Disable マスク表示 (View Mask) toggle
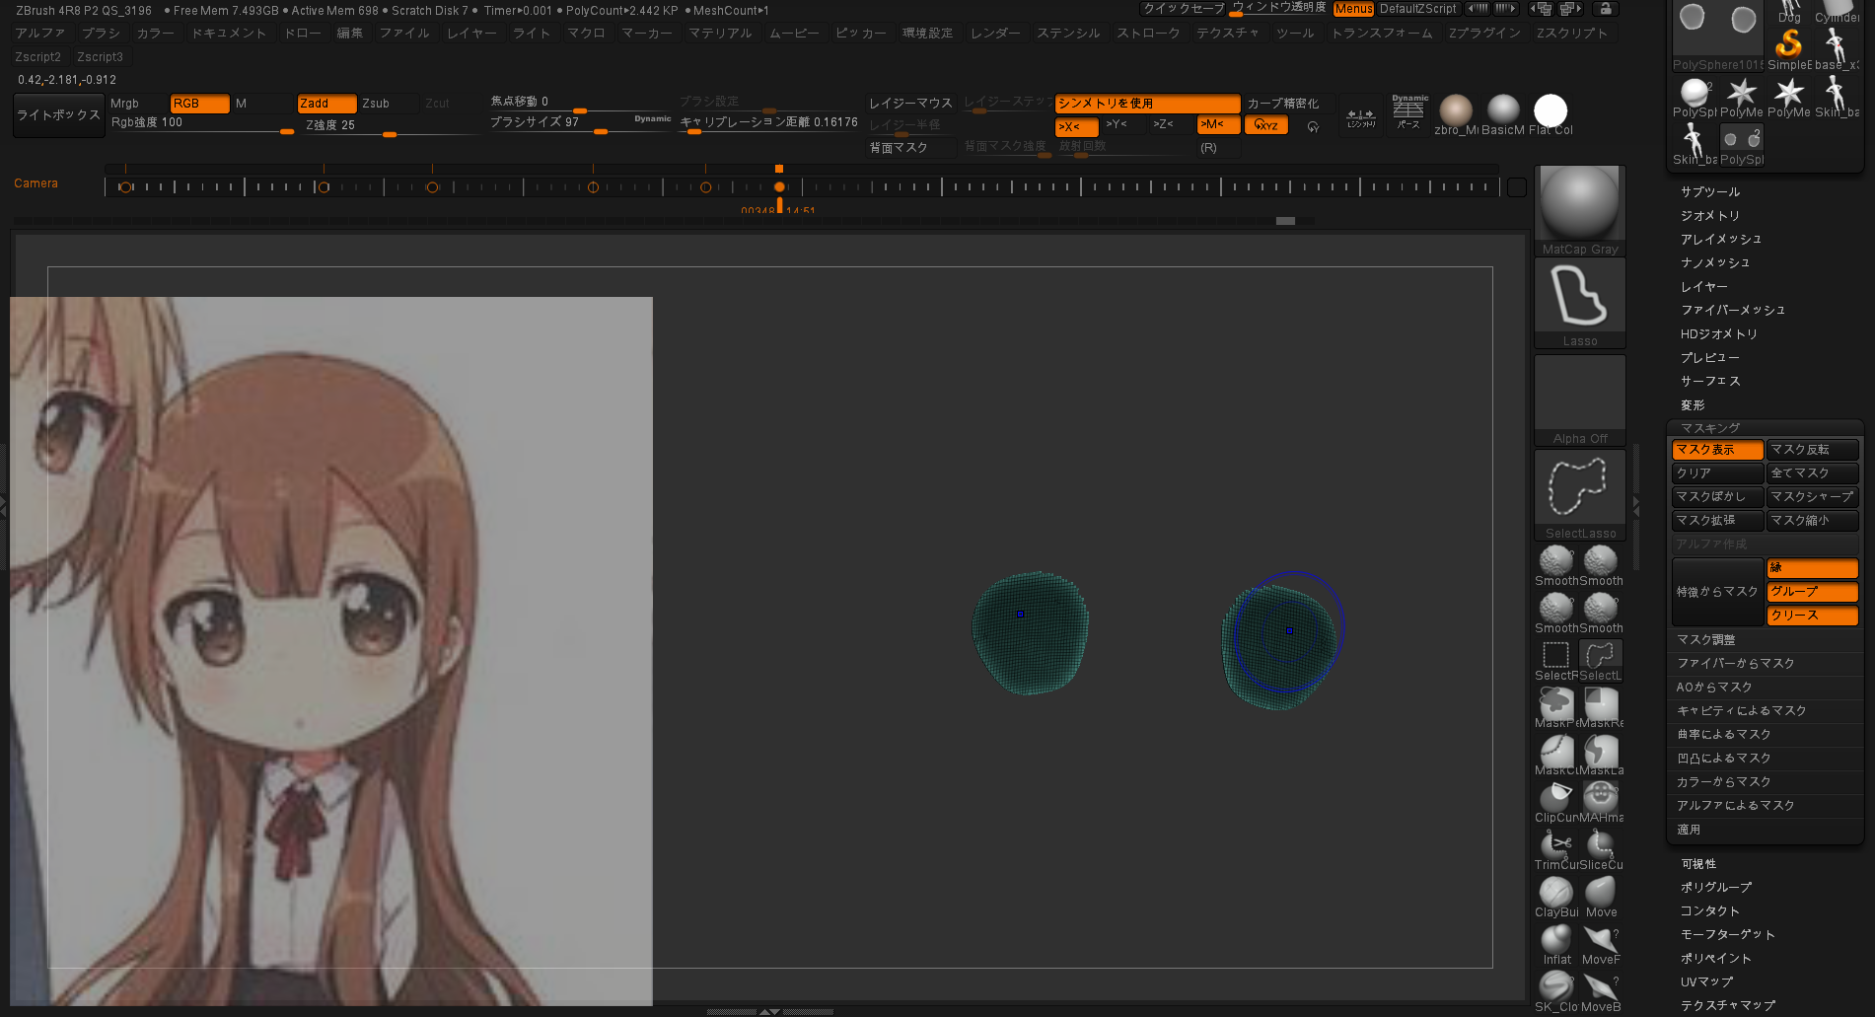This screenshot has height=1017, width=1875. pyautogui.click(x=1716, y=450)
